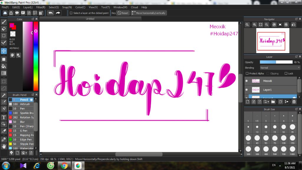Open the Cloud menu
Screen dimensions: 302x170
tap(134, 7)
